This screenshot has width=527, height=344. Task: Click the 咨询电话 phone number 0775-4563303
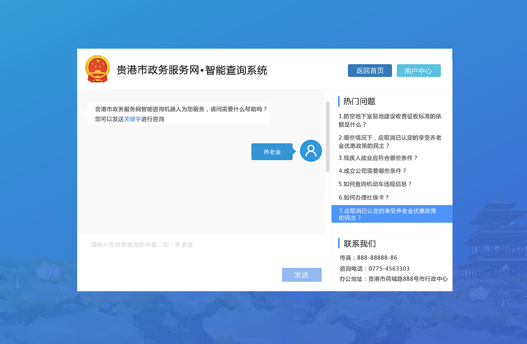374,268
